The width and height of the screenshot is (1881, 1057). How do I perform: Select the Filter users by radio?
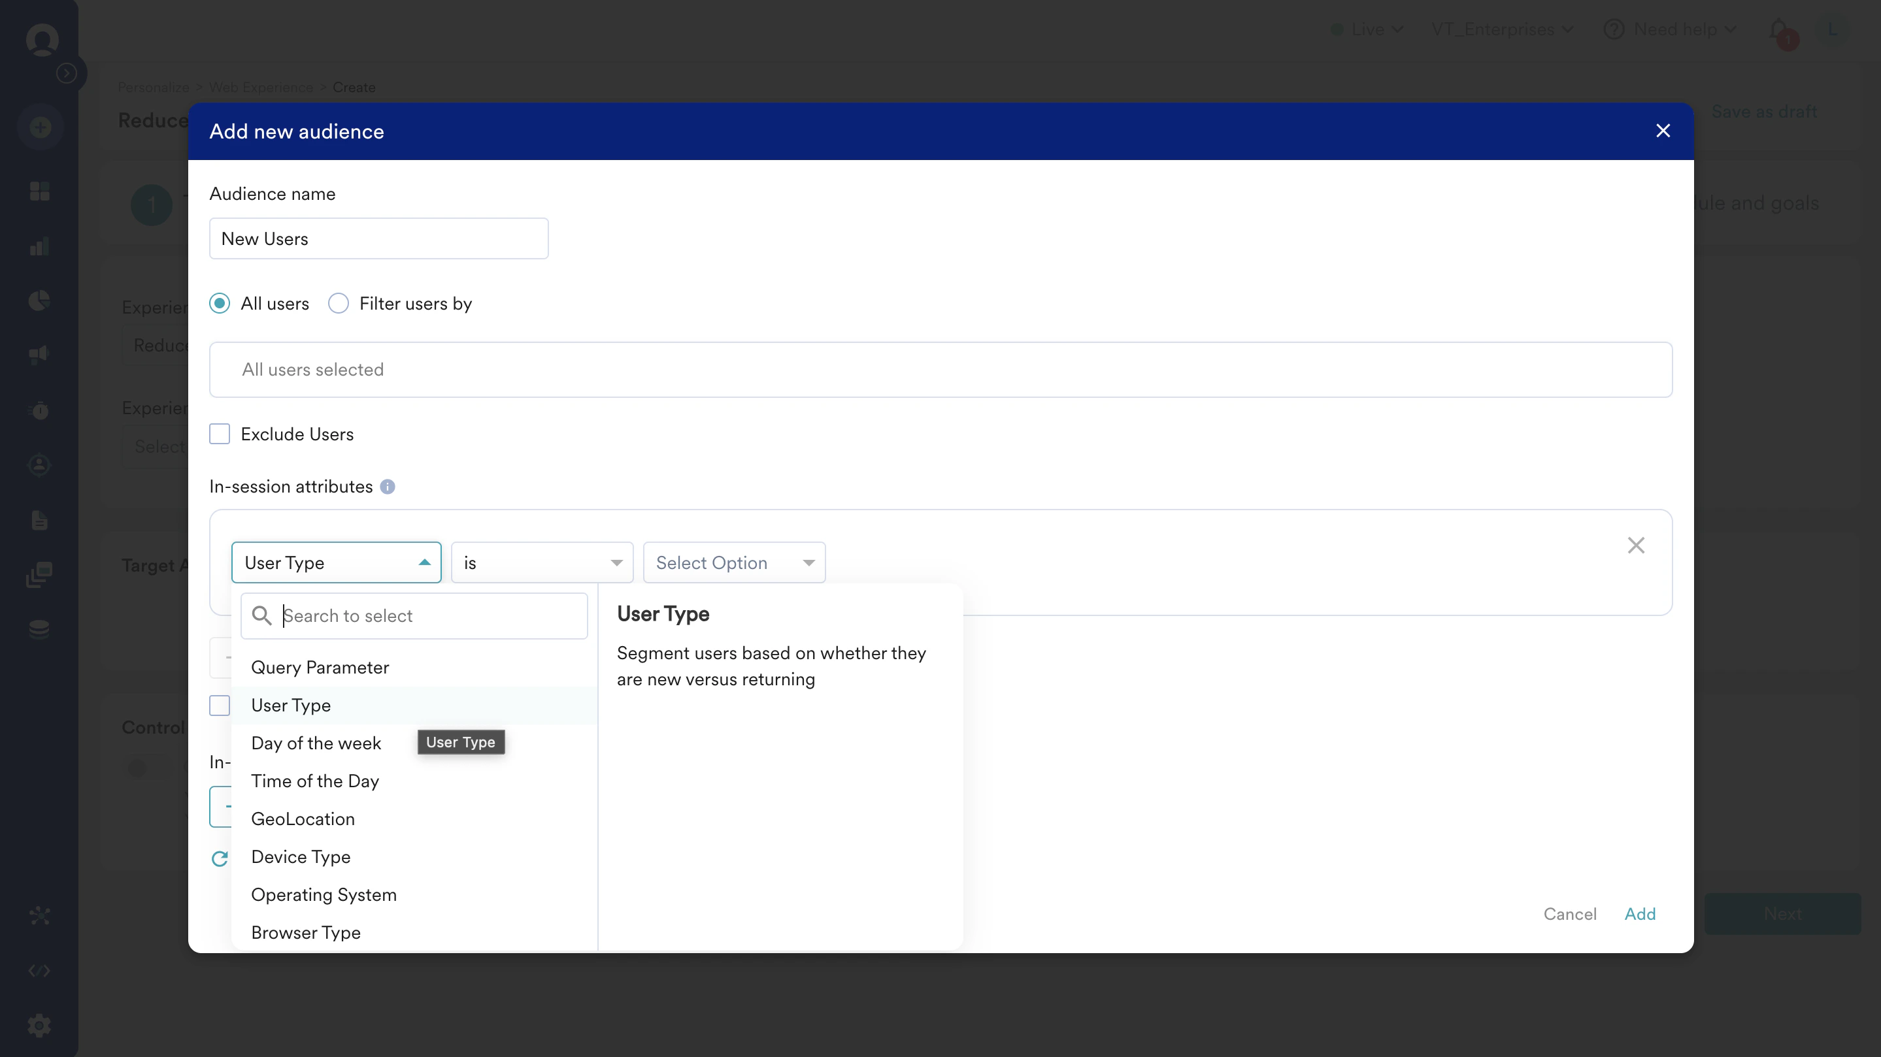tap(338, 304)
